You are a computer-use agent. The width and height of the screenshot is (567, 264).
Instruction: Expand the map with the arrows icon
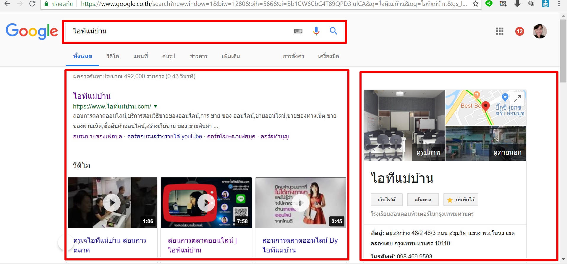click(517, 99)
